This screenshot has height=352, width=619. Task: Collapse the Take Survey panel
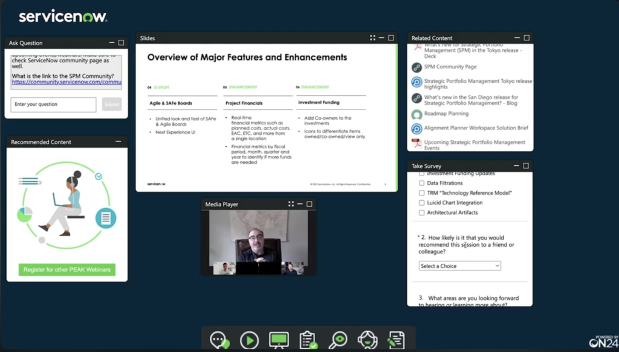coord(516,166)
